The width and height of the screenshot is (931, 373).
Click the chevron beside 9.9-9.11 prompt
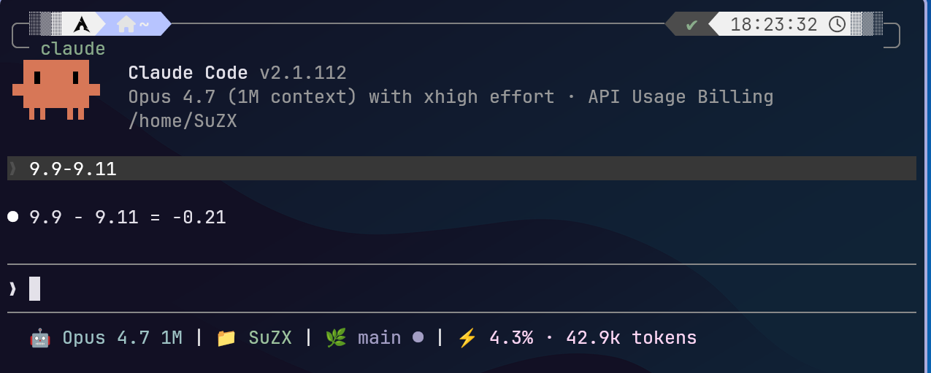click(x=12, y=169)
